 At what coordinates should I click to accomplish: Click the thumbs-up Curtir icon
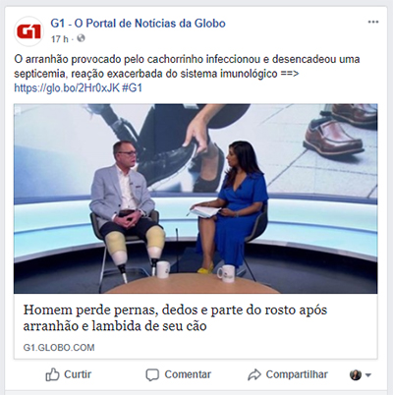pos(52,374)
